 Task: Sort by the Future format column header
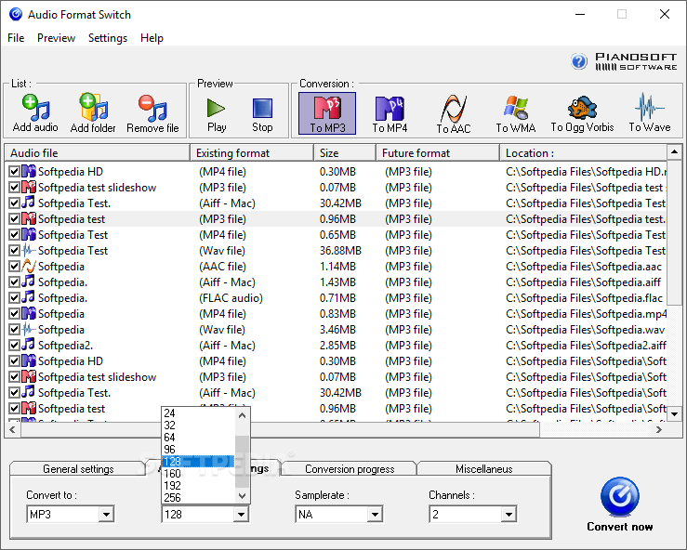[438, 152]
